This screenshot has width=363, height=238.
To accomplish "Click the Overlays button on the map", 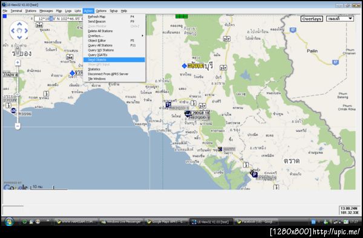I will click(x=312, y=19).
